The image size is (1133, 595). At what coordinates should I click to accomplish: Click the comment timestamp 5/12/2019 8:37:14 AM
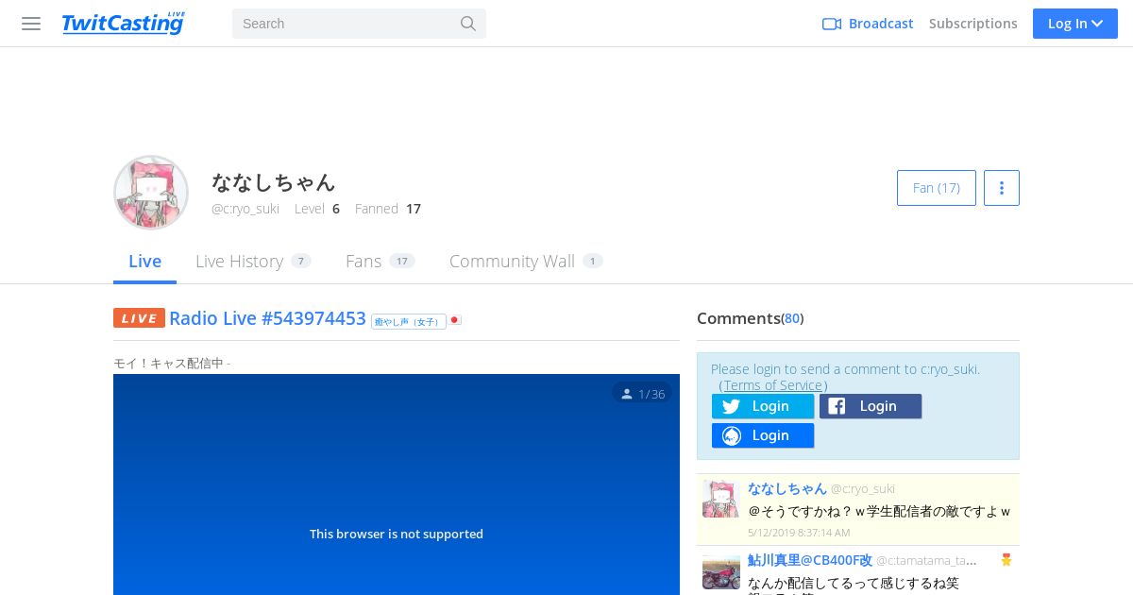click(799, 533)
